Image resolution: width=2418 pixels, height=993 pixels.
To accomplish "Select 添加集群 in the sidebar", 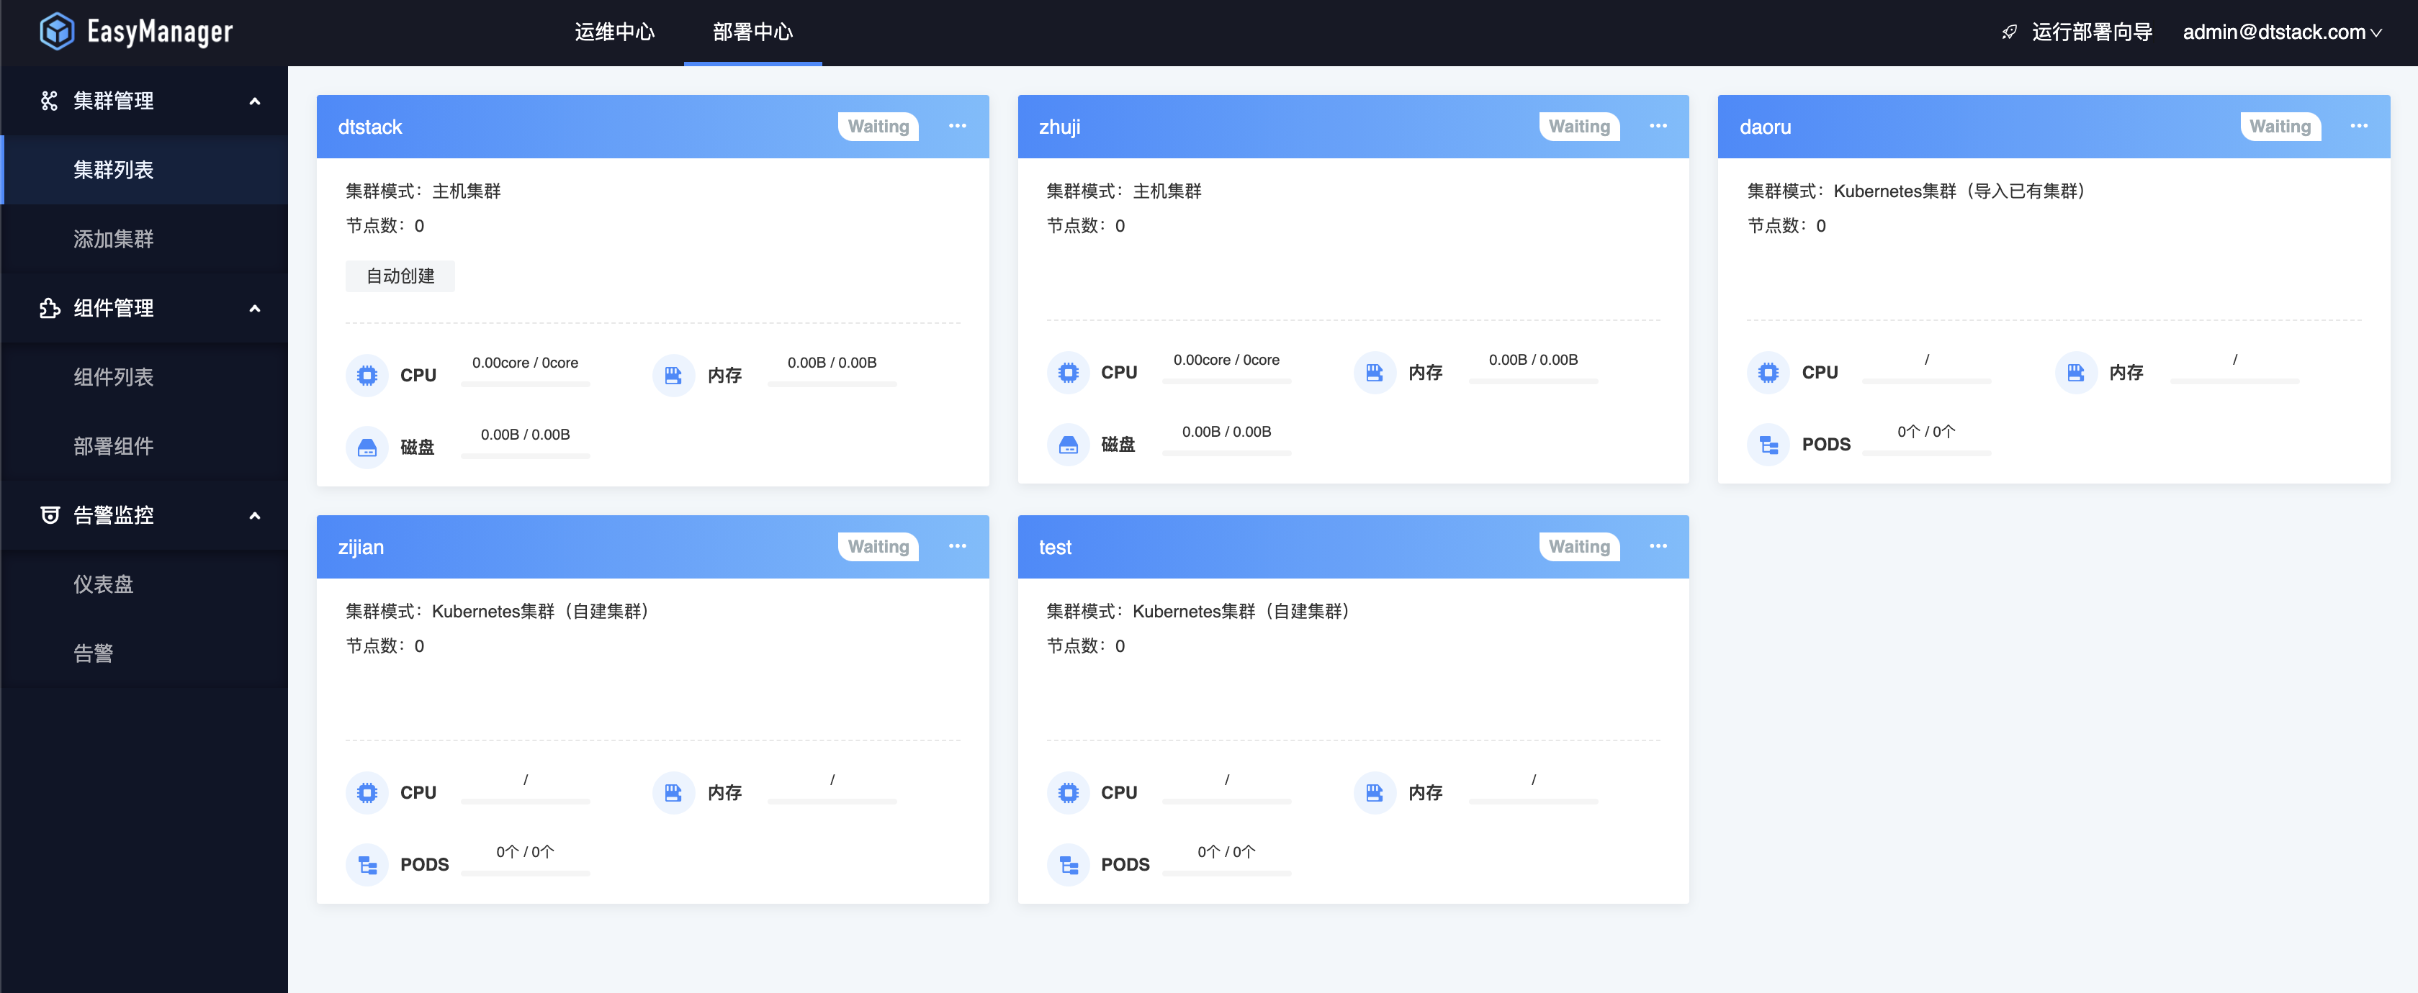I will (x=114, y=239).
